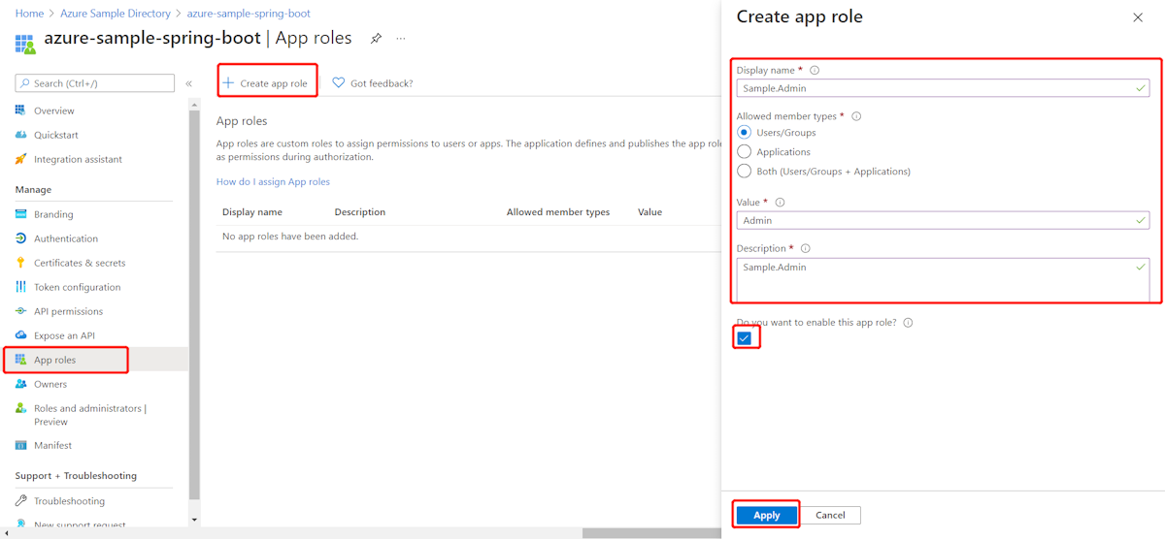Select the Users/Groups radio button

coord(745,133)
